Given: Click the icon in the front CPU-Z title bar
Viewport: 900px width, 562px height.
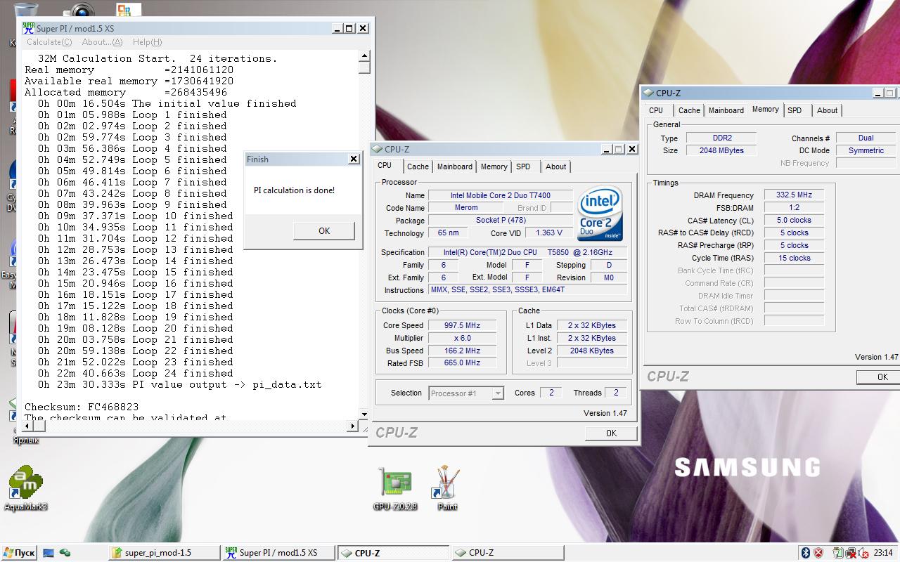Looking at the screenshot, I should (378, 149).
